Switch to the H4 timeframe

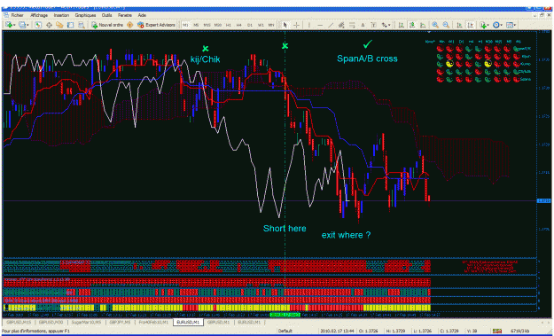click(x=238, y=25)
